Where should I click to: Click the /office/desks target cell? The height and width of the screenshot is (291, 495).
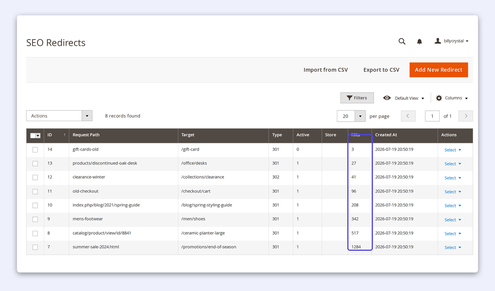click(224, 163)
